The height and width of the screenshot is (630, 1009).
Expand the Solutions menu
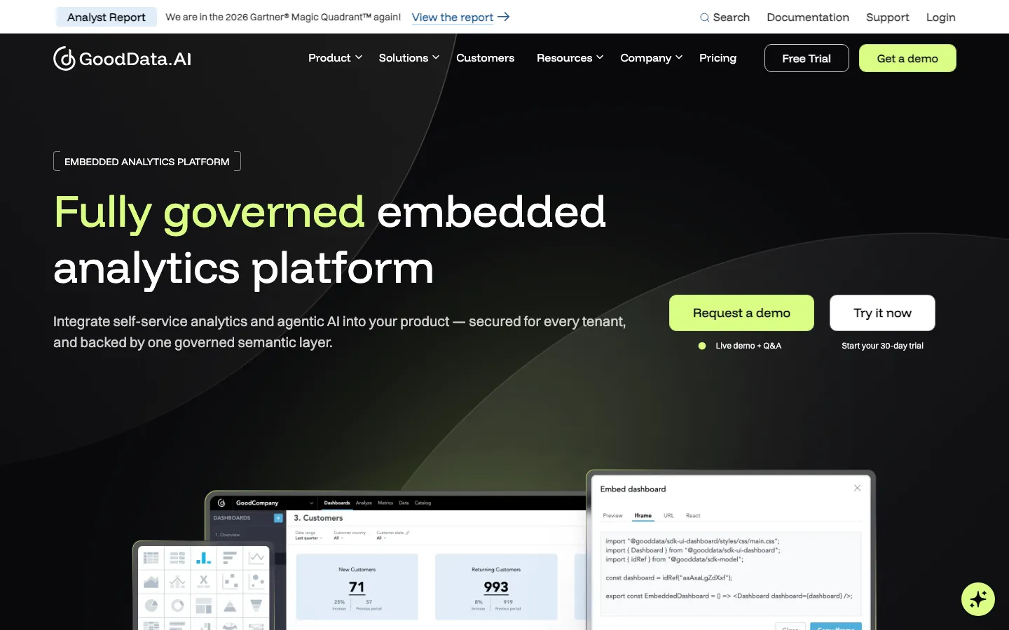[409, 58]
